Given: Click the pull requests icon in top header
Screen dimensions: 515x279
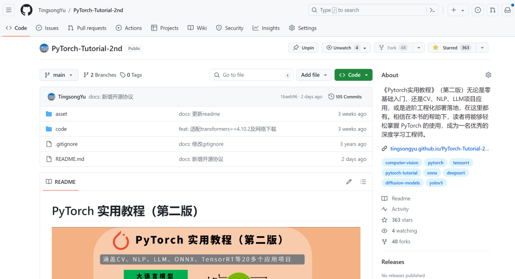Looking at the screenshot, I should pos(492,10).
